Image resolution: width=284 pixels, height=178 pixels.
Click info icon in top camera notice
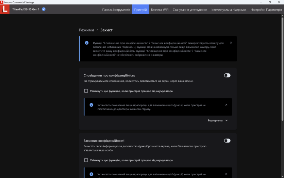click(87, 43)
